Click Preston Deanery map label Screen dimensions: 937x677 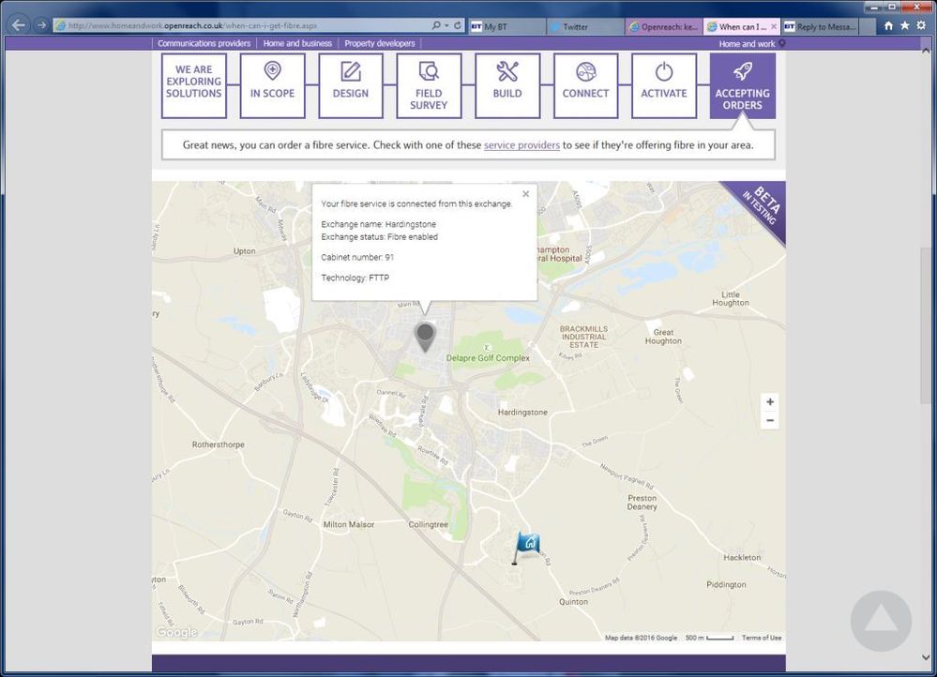click(x=642, y=503)
